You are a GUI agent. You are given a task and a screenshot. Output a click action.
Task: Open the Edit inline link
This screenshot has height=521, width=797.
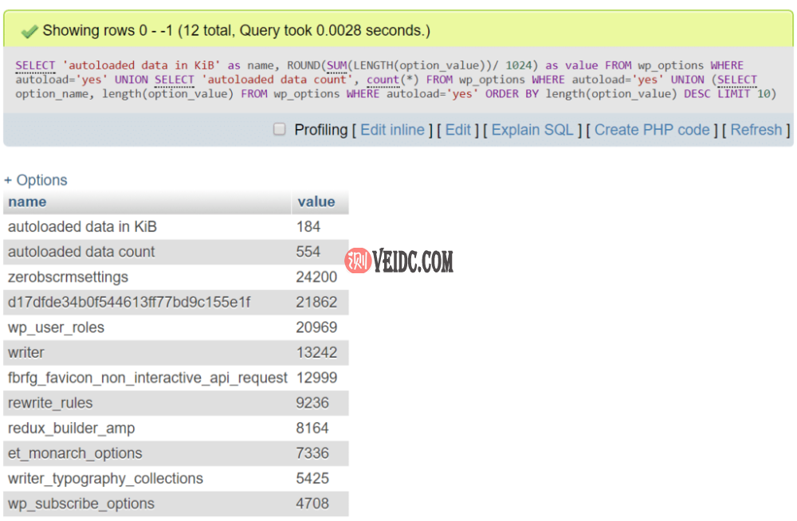point(392,130)
